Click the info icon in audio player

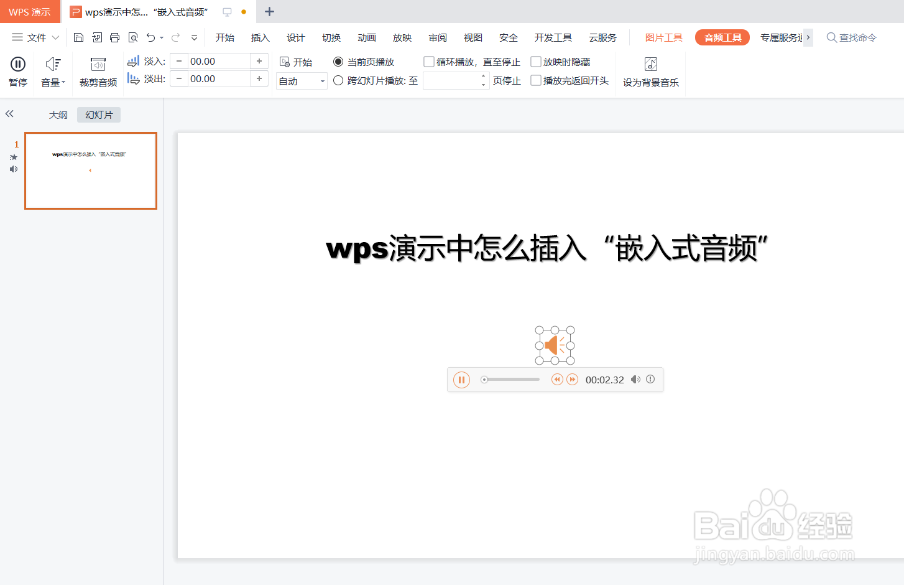[x=650, y=379]
